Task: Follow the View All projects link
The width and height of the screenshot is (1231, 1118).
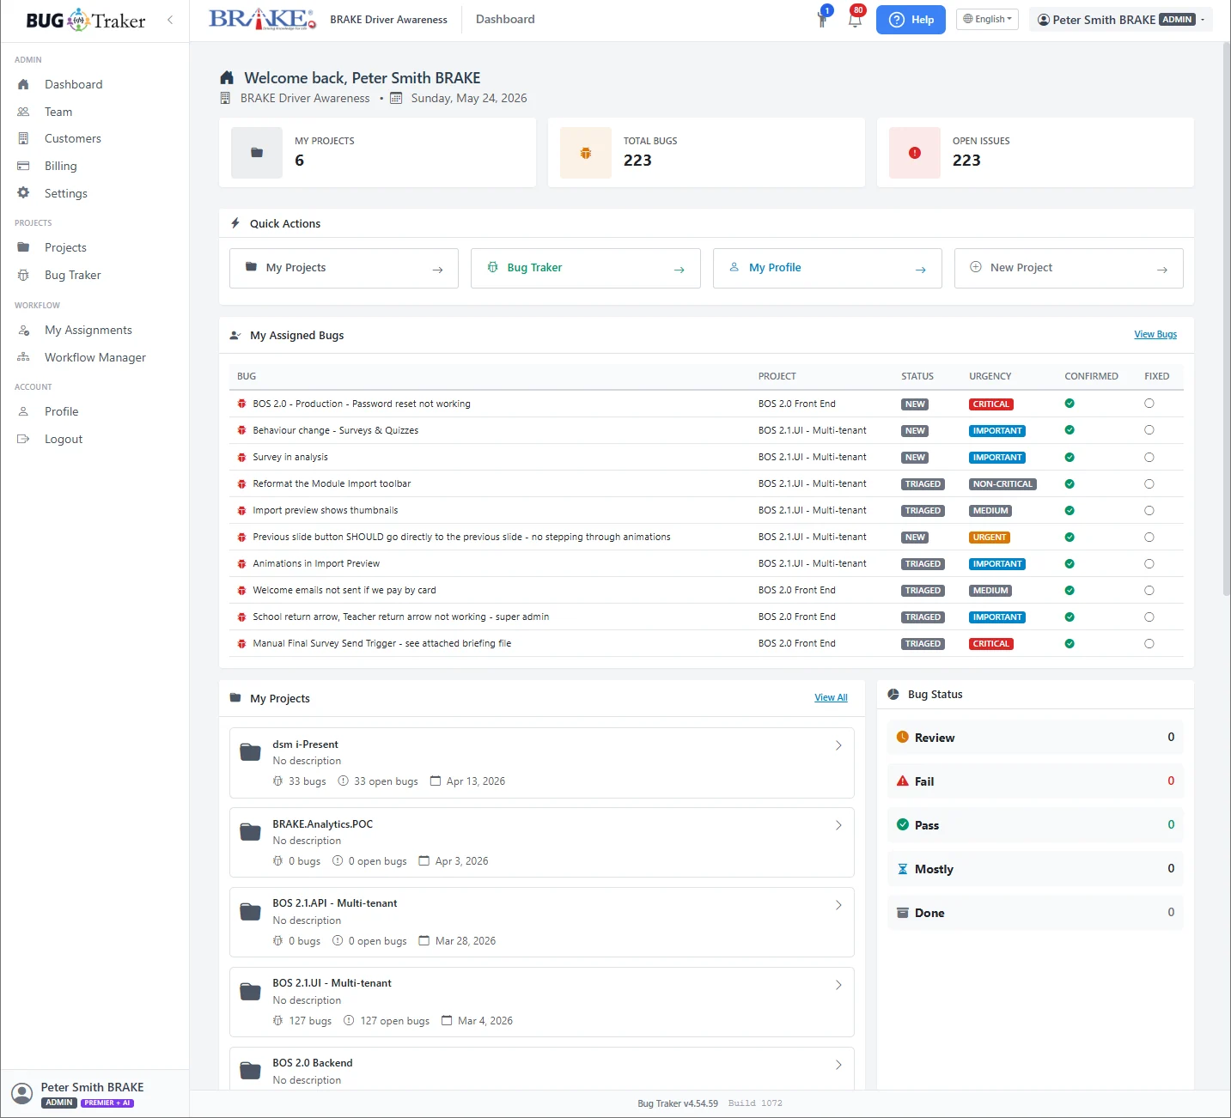Action: click(x=831, y=697)
